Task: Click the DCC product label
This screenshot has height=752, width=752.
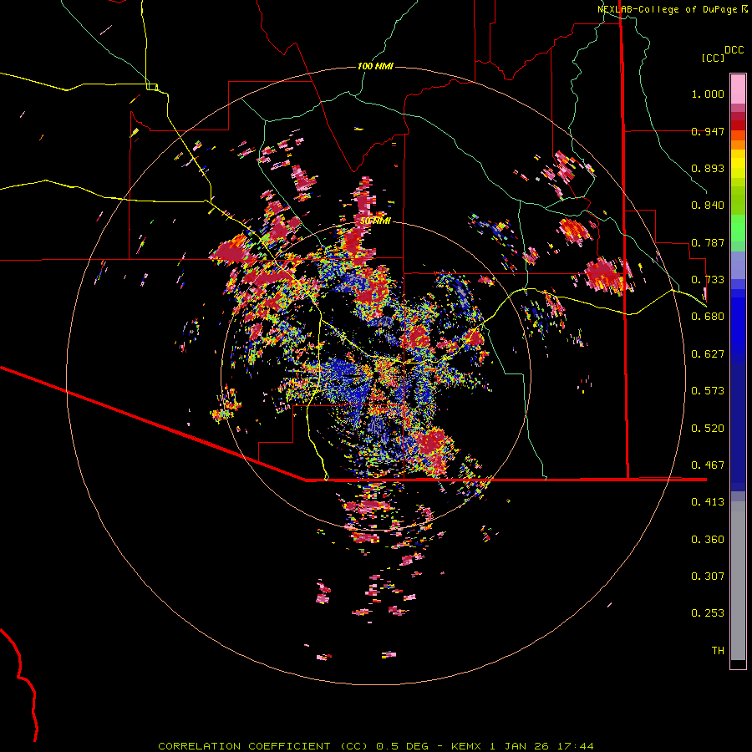Action: pyautogui.click(x=734, y=50)
